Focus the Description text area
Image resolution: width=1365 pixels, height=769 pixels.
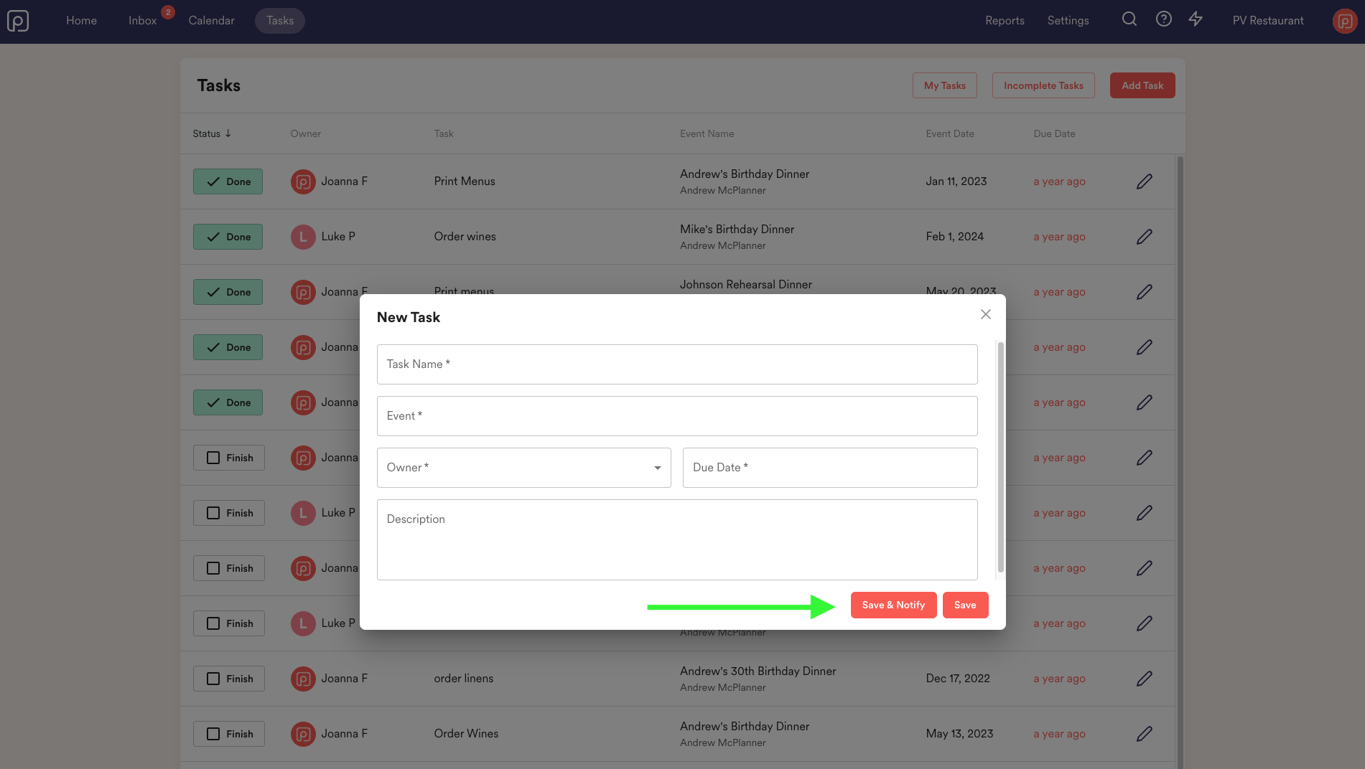677,539
